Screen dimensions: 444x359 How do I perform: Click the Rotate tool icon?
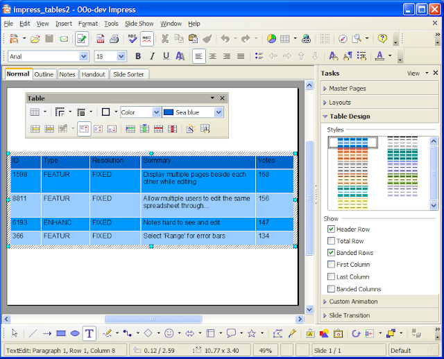[x=356, y=333]
